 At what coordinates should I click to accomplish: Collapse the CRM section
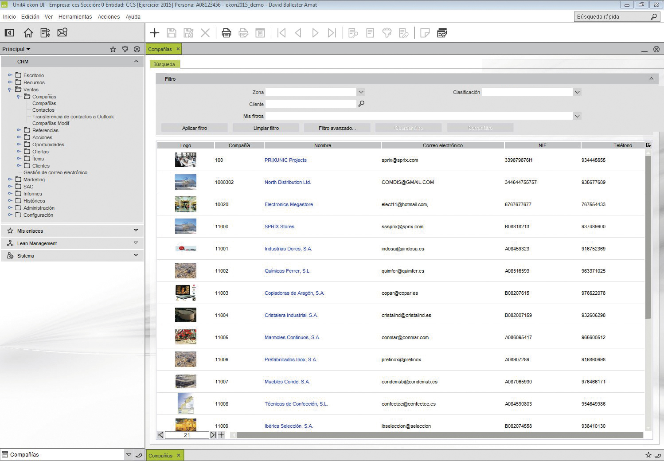pos(136,61)
